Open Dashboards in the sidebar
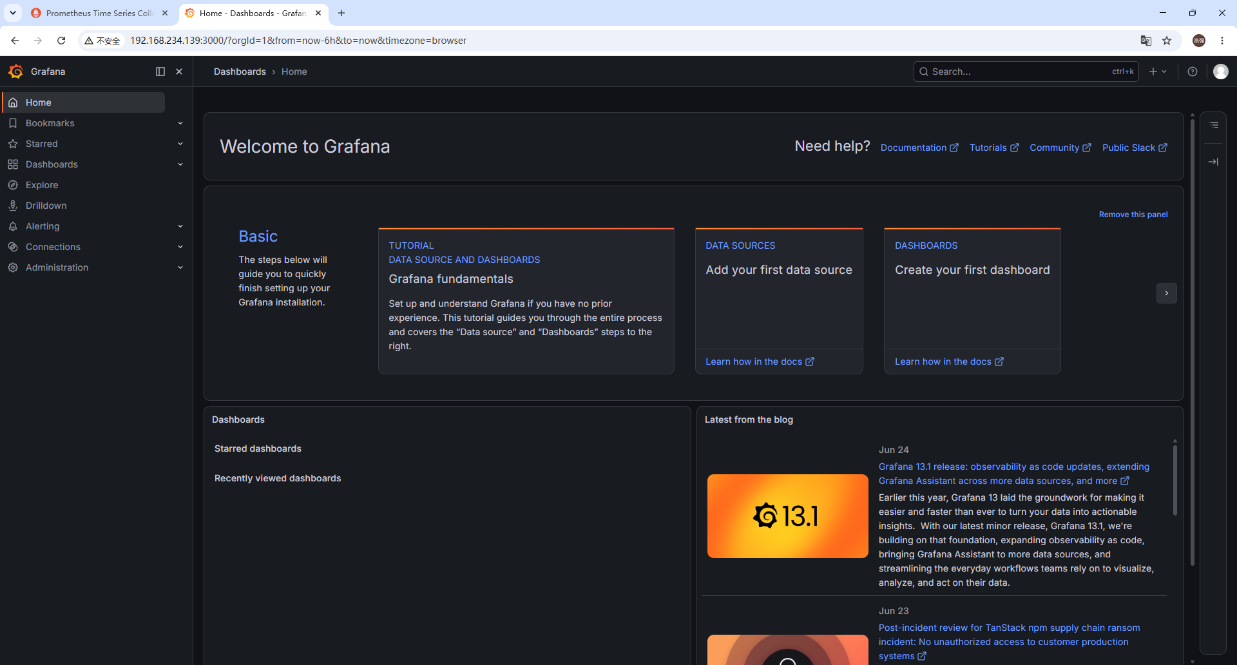The image size is (1237, 665). tap(52, 164)
